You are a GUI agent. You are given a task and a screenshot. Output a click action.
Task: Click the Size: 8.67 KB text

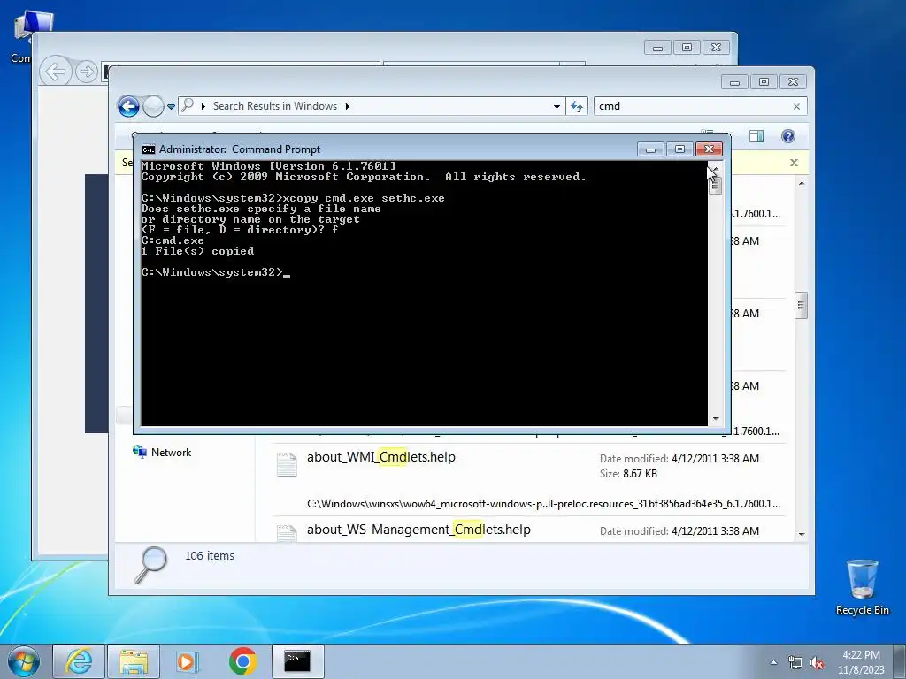pos(628,474)
